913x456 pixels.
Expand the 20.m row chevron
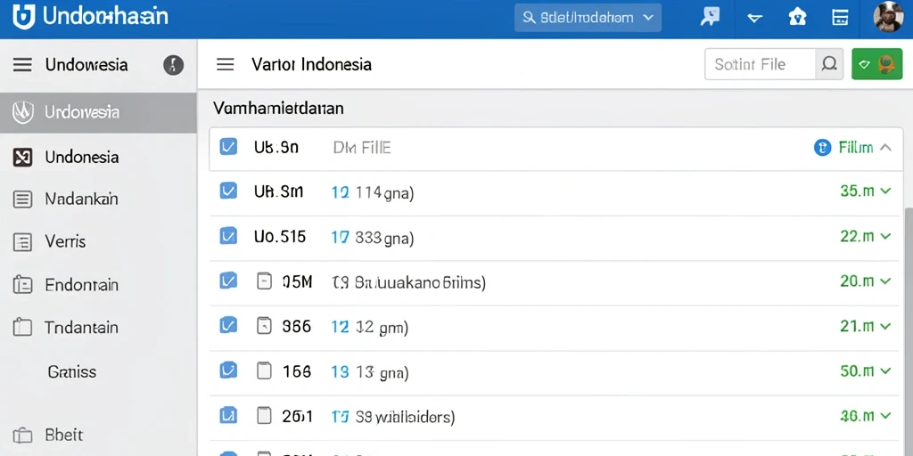pos(885,281)
